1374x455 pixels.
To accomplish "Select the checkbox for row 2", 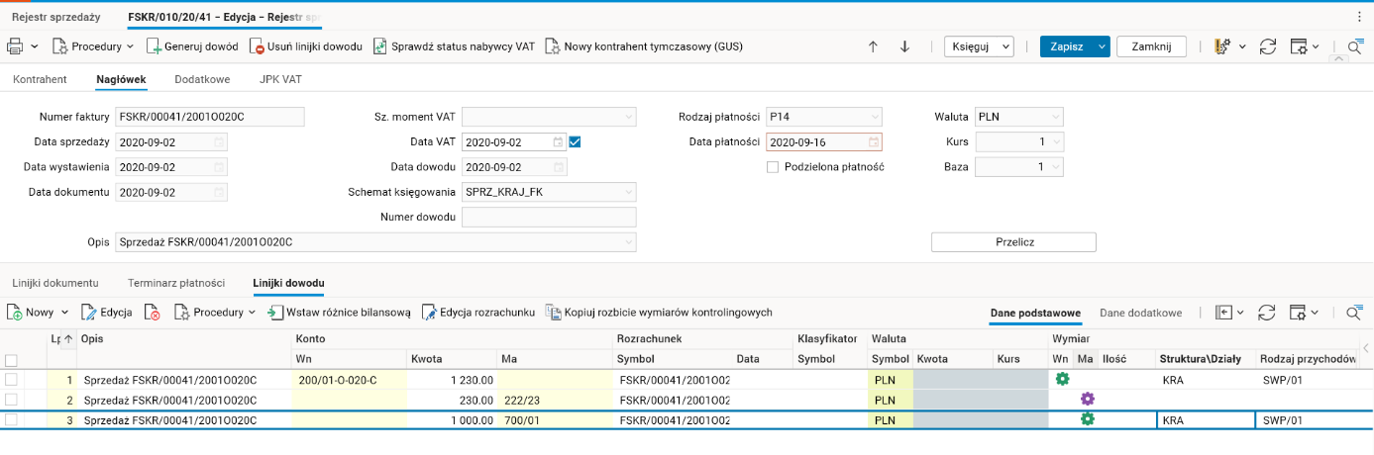I will [11, 400].
